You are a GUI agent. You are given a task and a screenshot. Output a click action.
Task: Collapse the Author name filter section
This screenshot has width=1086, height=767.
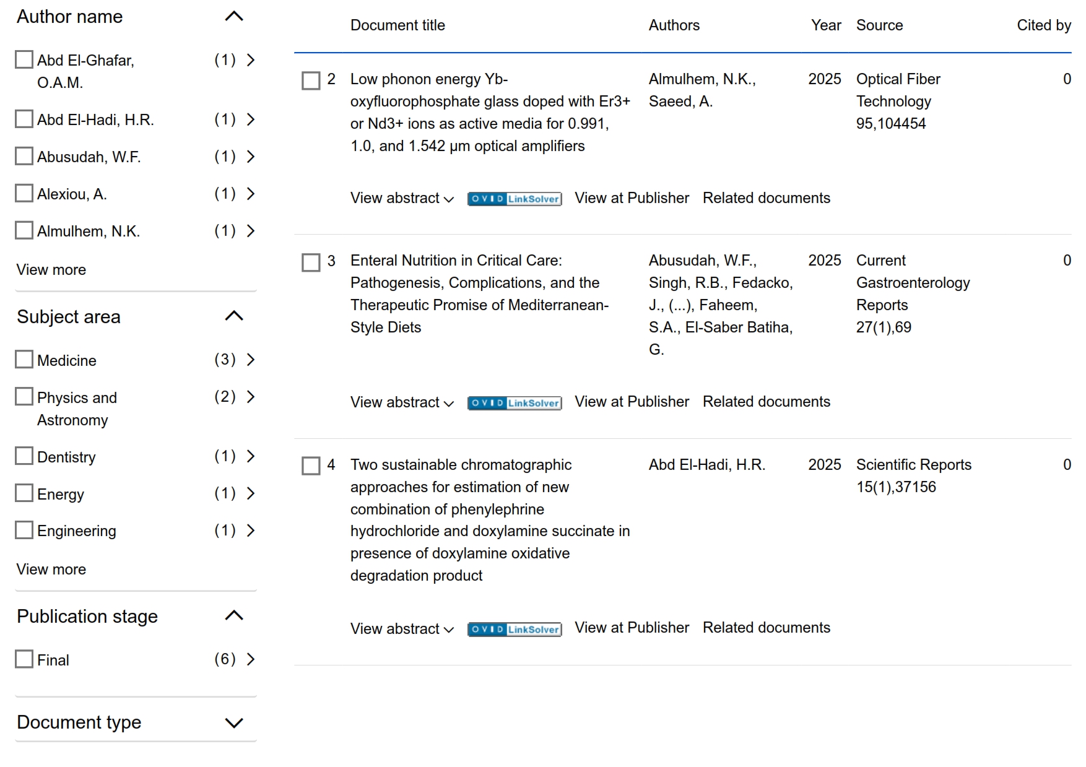pyautogui.click(x=234, y=17)
